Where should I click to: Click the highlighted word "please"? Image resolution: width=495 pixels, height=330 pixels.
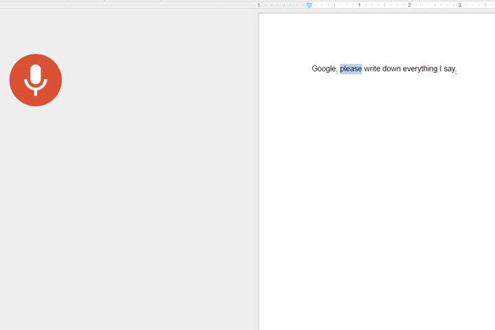[351, 69]
